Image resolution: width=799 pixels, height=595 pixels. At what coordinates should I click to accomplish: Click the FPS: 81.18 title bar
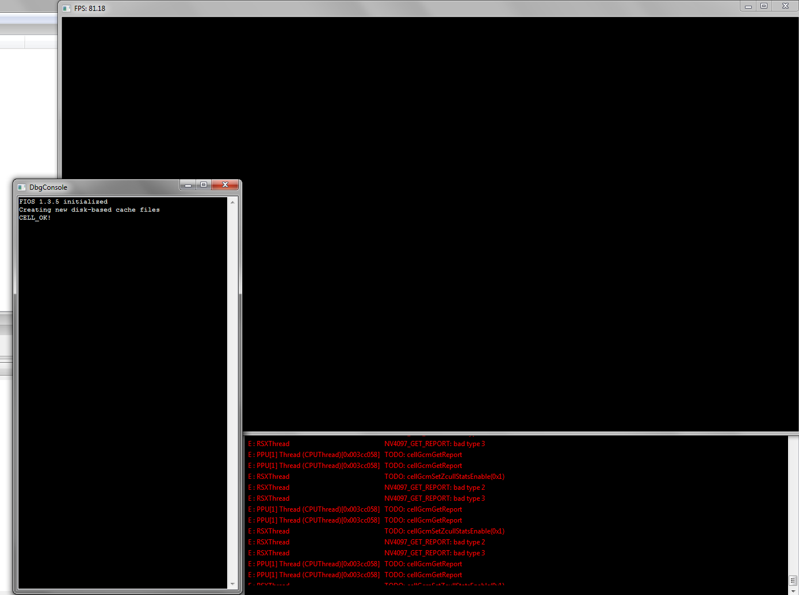(90, 9)
